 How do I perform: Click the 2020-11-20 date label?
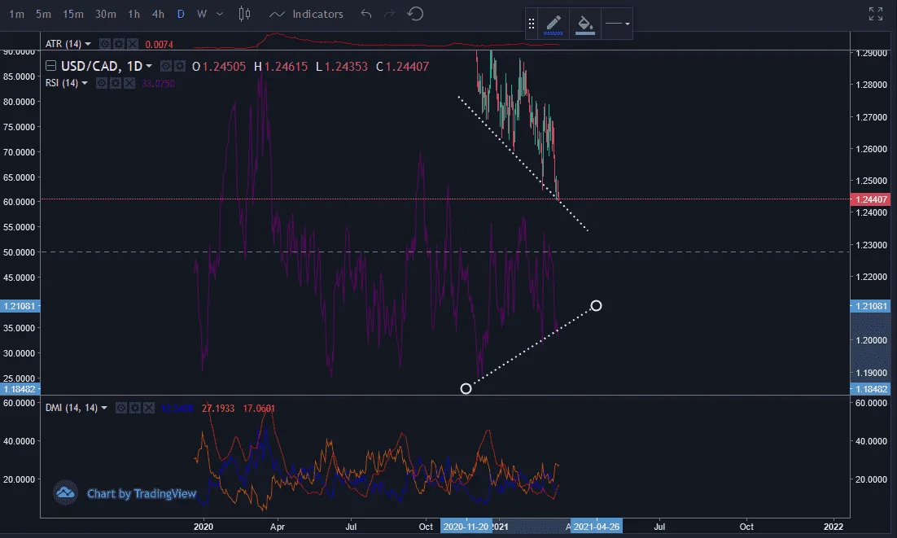(466, 527)
